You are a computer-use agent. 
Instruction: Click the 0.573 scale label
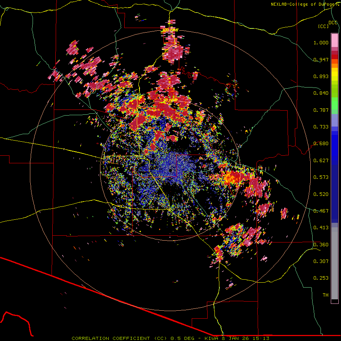(321, 177)
